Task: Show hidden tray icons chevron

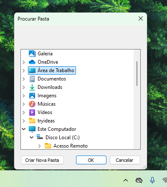Action: (126, 180)
